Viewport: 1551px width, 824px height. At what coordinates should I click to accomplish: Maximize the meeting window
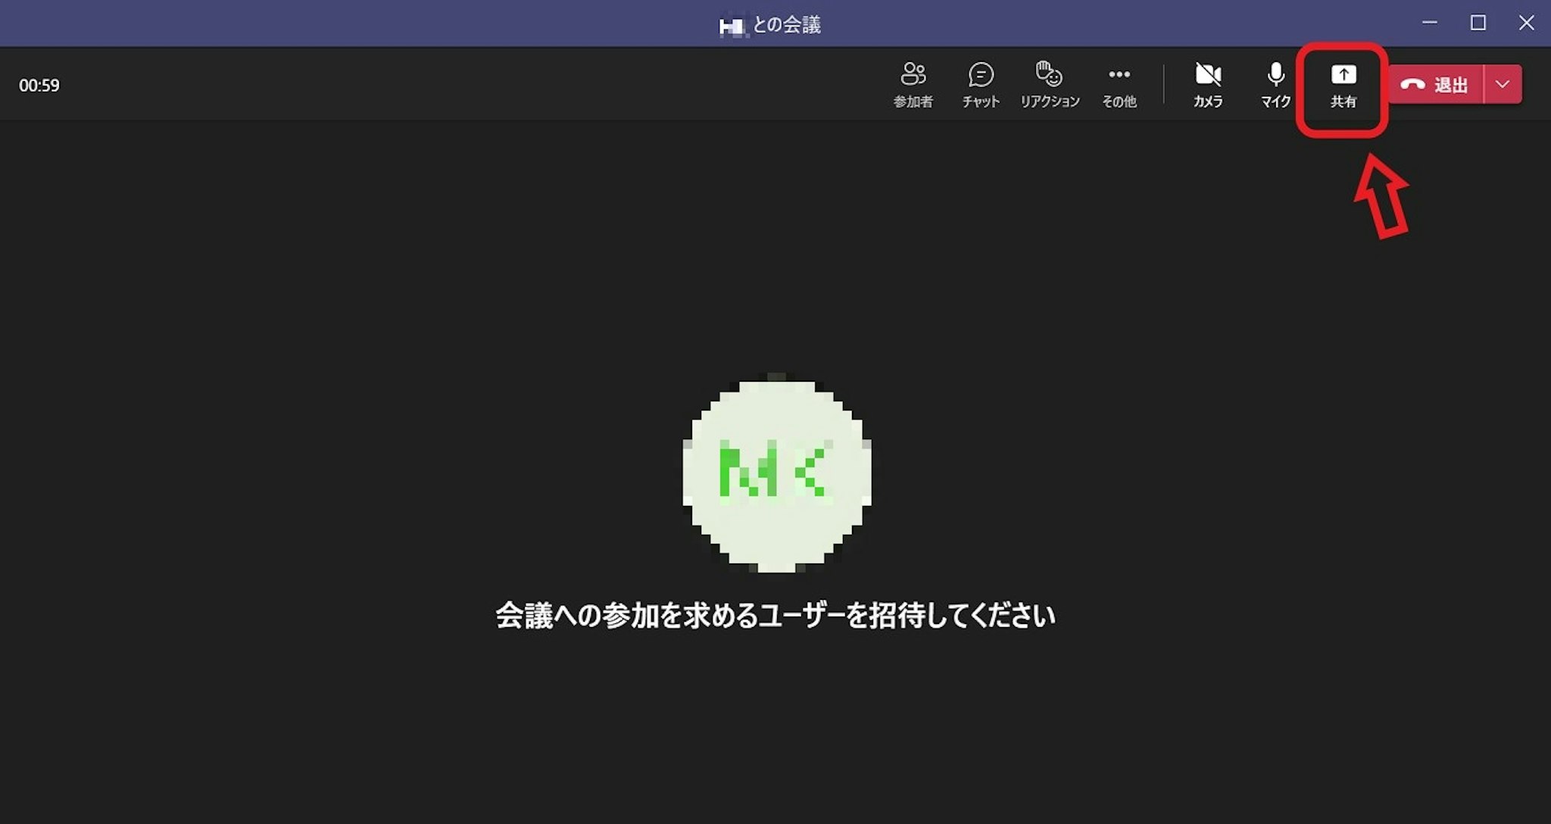(x=1478, y=23)
